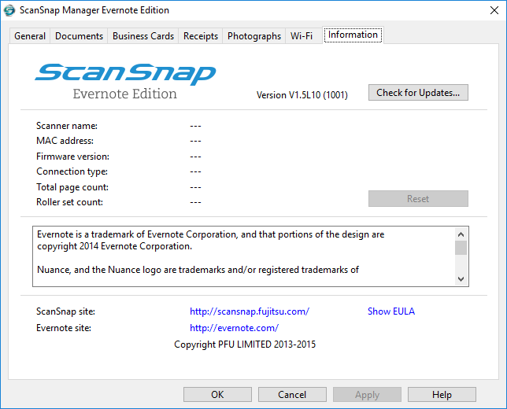Dismiss dialog with Cancel button

pos(292,395)
